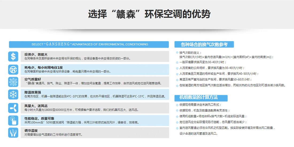Open the 机组数量的计算方法 section header

(x=201, y=98)
